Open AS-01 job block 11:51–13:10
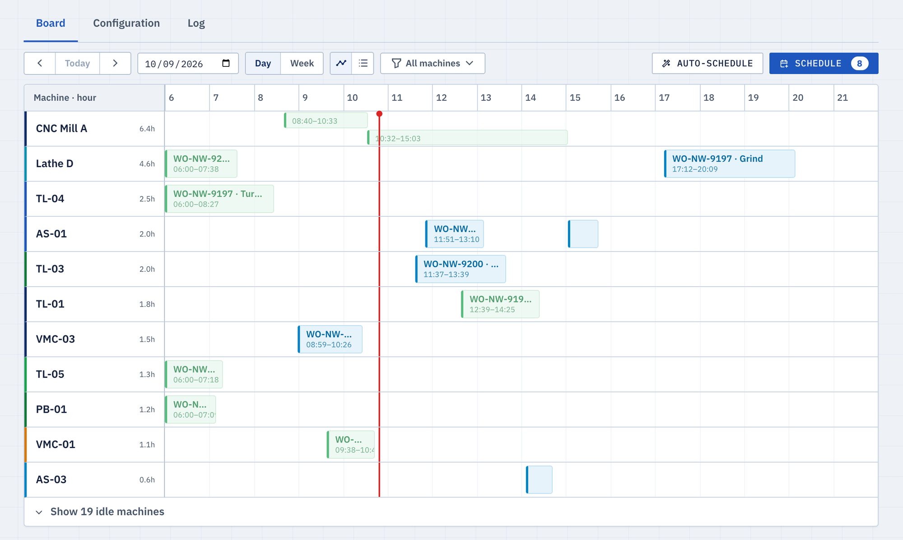Image resolution: width=903 pixels, height=540 pixels. tap(454, 234)
